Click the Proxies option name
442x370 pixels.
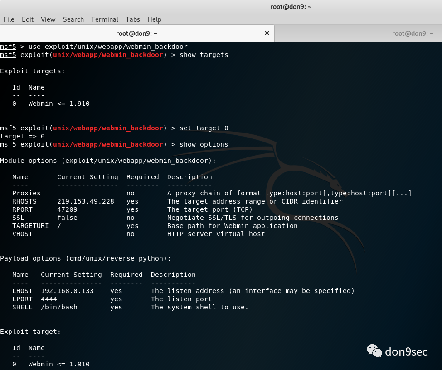pyautogui.click(x=26, y=193)
